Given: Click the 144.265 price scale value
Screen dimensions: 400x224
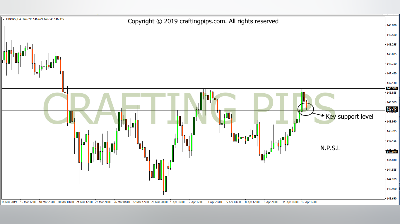Looking at the screenshot, I should pos(392,179).
